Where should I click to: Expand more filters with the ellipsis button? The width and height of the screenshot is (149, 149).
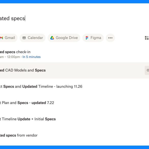(110, 38)
